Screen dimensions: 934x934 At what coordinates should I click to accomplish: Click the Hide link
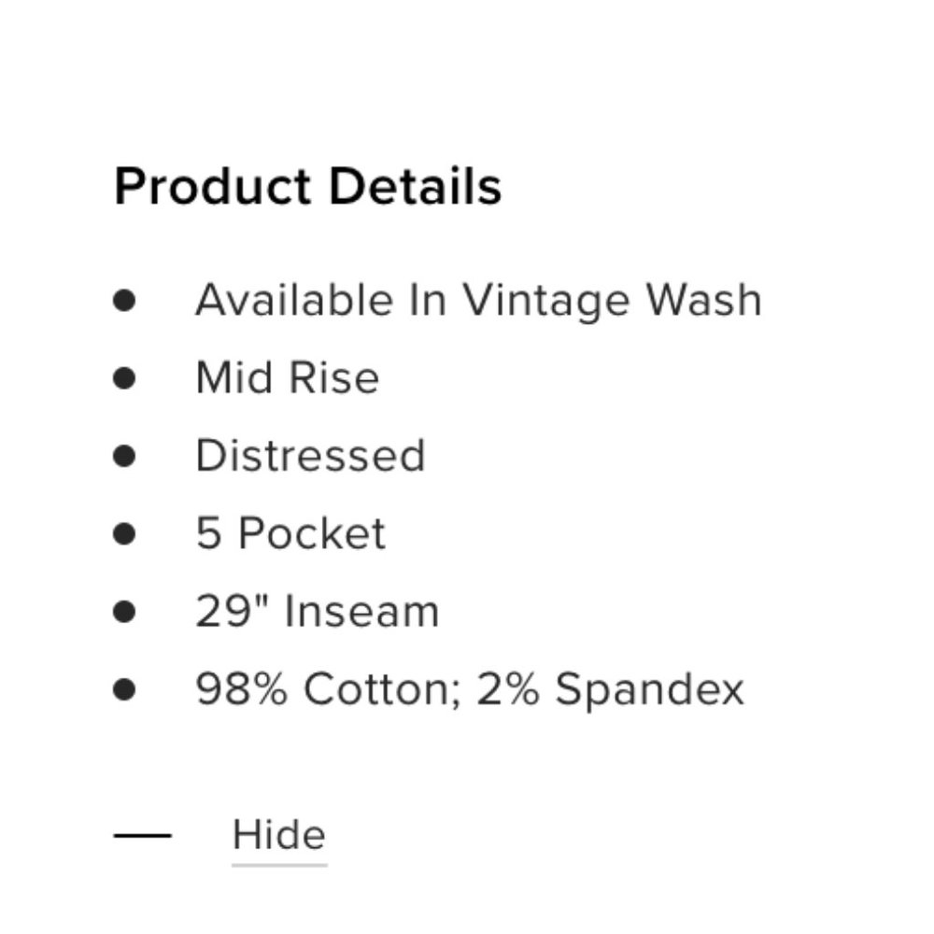coord(278,835)
